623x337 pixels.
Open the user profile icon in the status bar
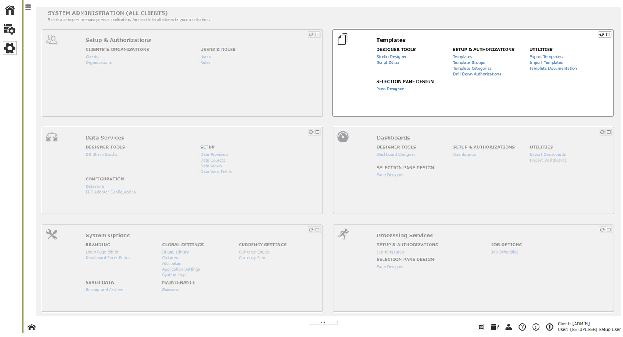[509, 327]
